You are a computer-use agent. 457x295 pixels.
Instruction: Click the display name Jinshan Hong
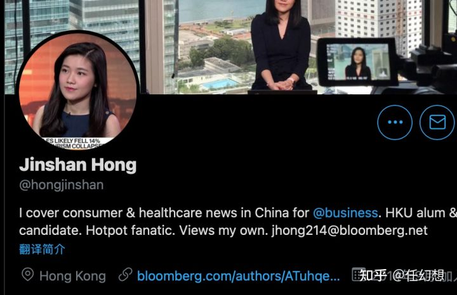pyautogui.click(x=78, y=165)
